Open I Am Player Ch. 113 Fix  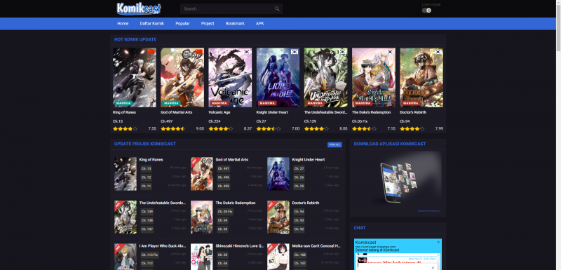[149, 255]
